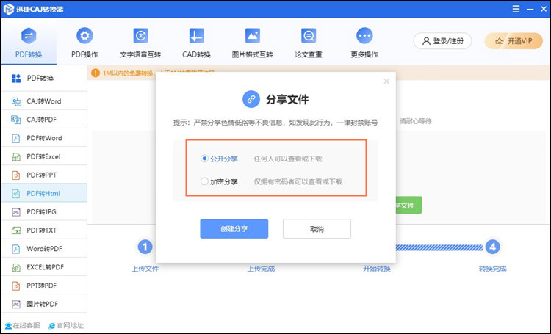Screen dimensions: 551x334
Task: Choose CAJ转Word in the sidebar
Action: 43,100
